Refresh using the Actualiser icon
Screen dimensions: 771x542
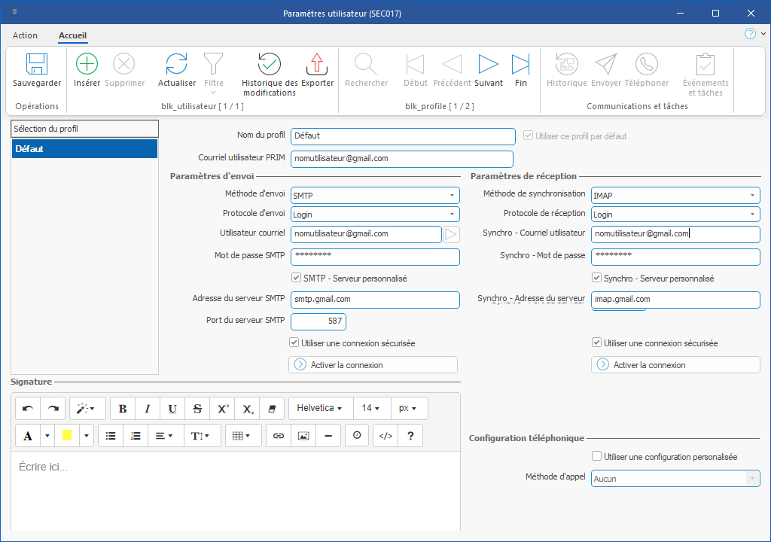pyautogui.click(x=176, y=65)
